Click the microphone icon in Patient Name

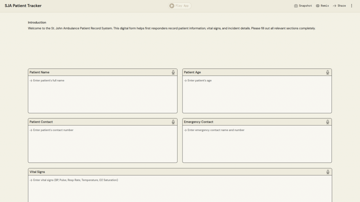click(173, 72)
